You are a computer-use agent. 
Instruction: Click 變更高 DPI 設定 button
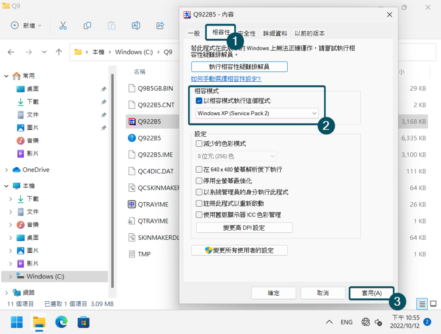244,228
